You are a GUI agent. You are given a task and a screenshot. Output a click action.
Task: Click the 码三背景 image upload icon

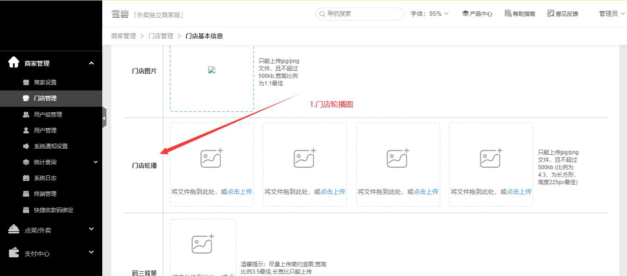(203, 244)
